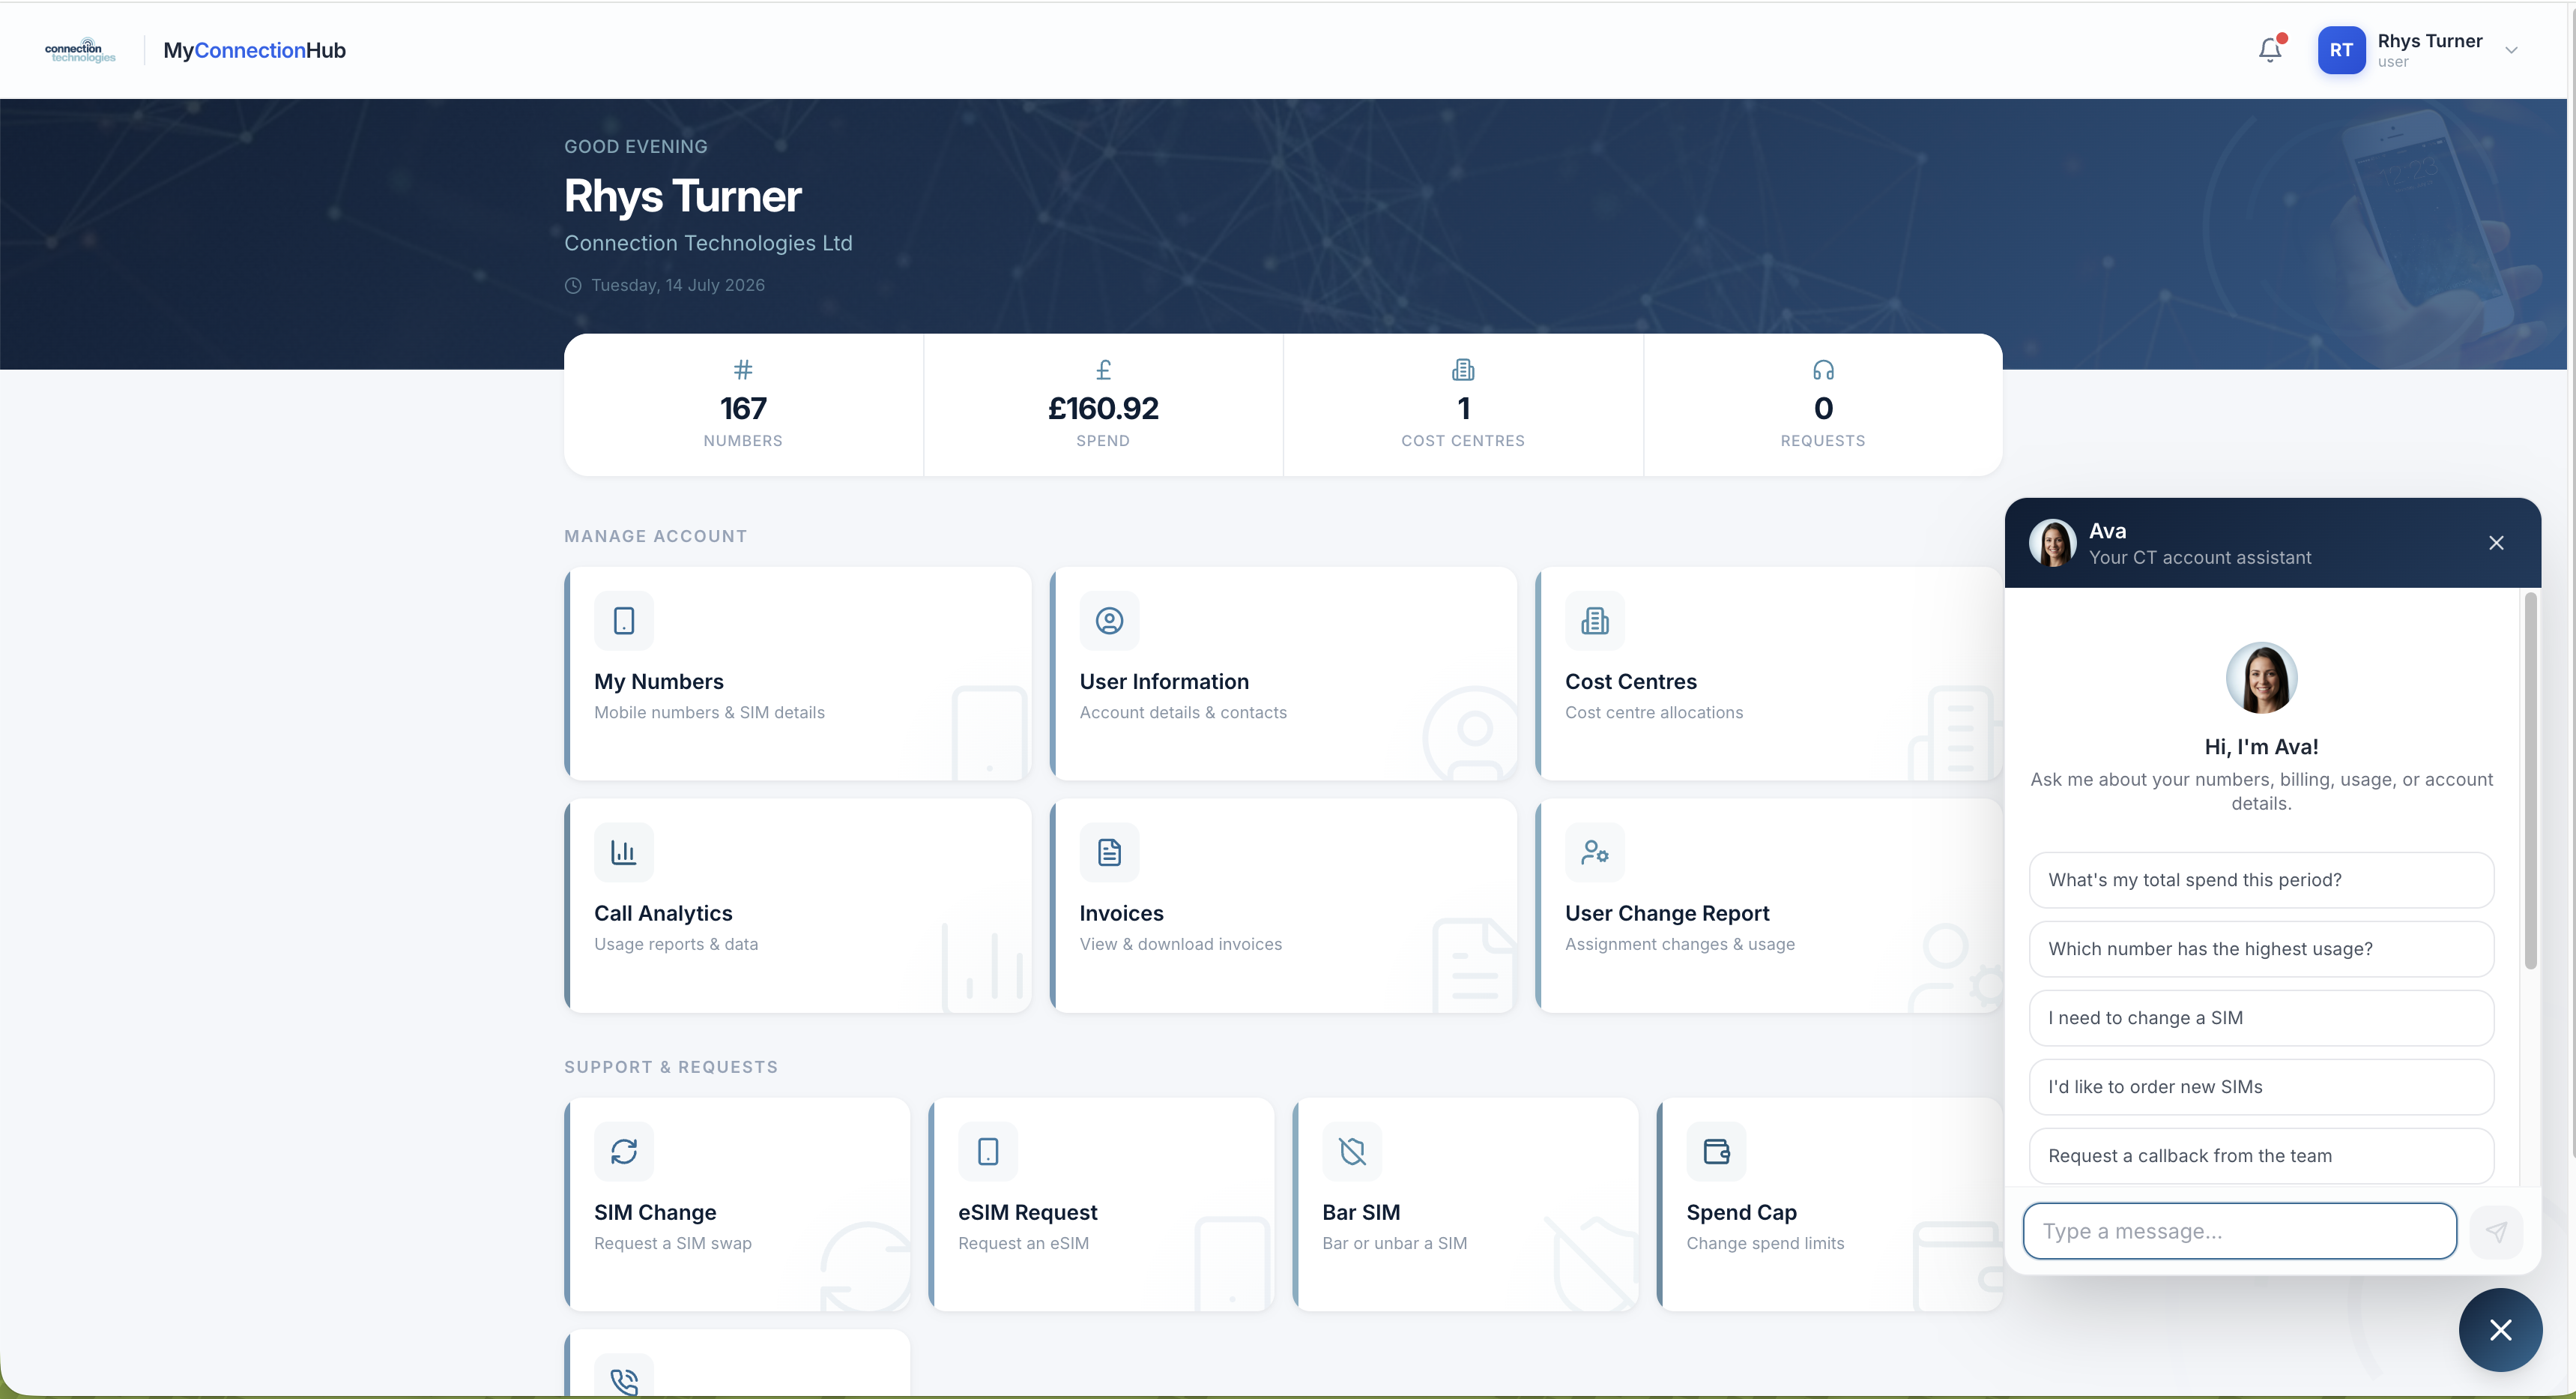Viewport: 2576px width, 1399px height.
Task: Select "I need to change a SIM" suggestion
Action: click(2261, 1017)
